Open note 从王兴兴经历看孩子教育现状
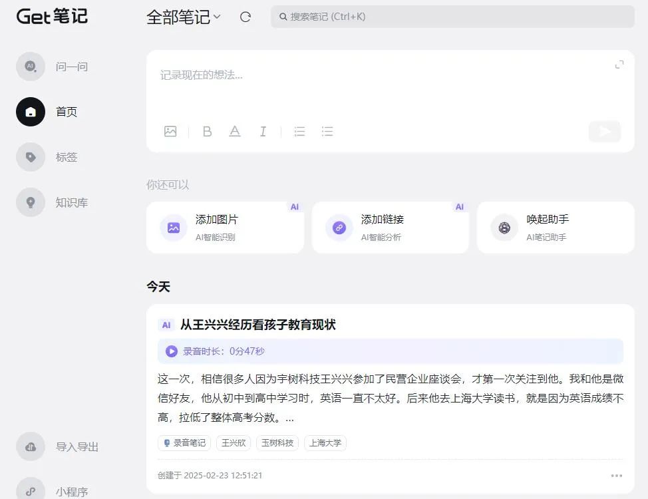 [x=258, y=325]
